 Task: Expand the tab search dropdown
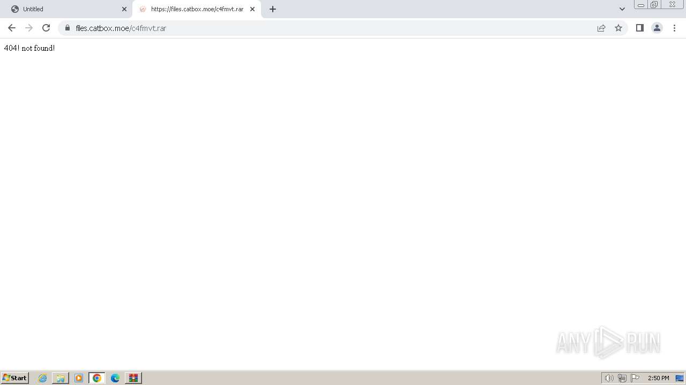click(x=622, y=9)
